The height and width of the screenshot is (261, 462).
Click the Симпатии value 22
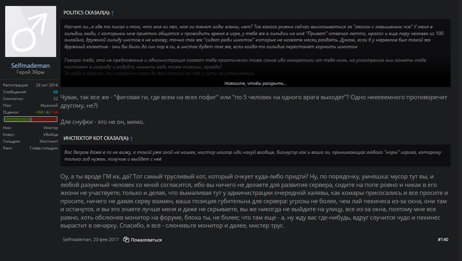coord(55,99)
